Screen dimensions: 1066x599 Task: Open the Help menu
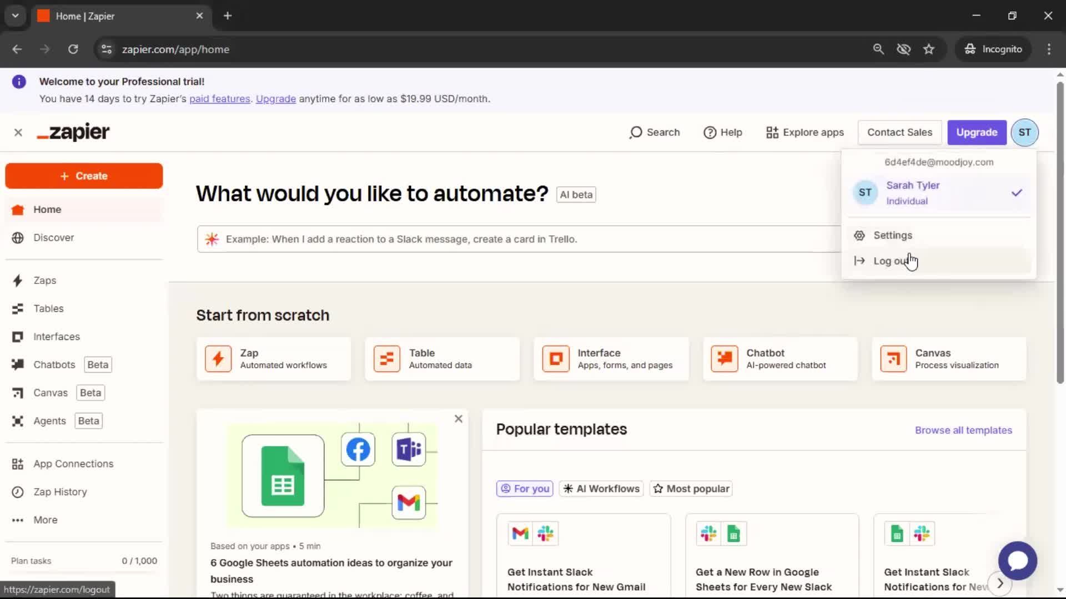[x=723, y=133]
